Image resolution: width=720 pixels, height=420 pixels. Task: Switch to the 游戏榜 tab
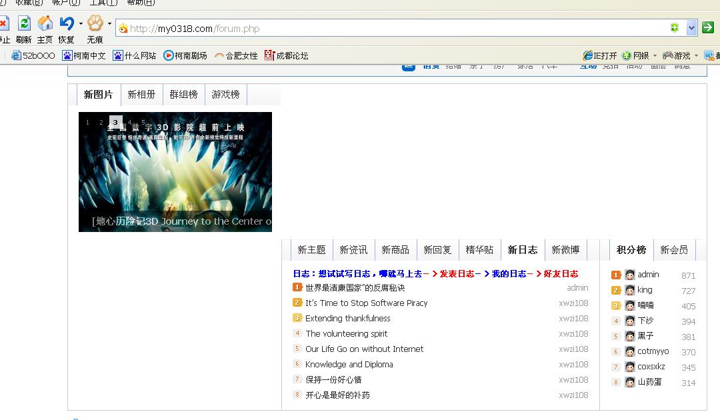tap(226, 95)
